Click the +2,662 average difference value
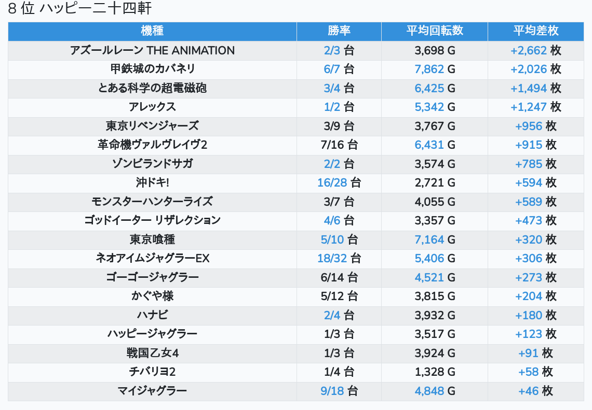592x410 pixels. [529, 50]
